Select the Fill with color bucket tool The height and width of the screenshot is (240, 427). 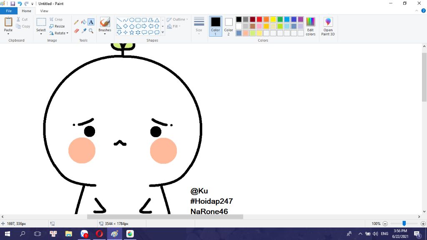(83, 22)
